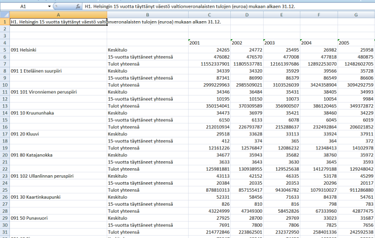This screenshot has height=238, width=375.
Task: Select cell '091 Helsinki'
Action: click(59, 50)
